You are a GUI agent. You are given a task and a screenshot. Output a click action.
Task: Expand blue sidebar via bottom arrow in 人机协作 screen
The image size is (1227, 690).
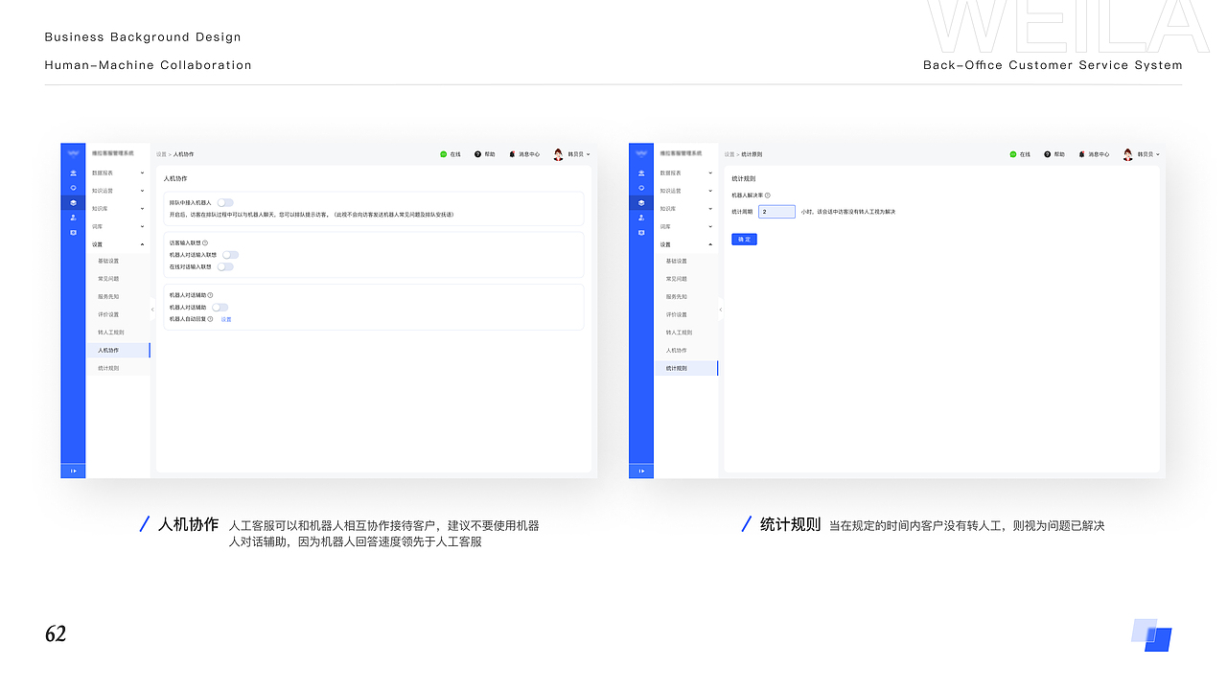(73, 471)
